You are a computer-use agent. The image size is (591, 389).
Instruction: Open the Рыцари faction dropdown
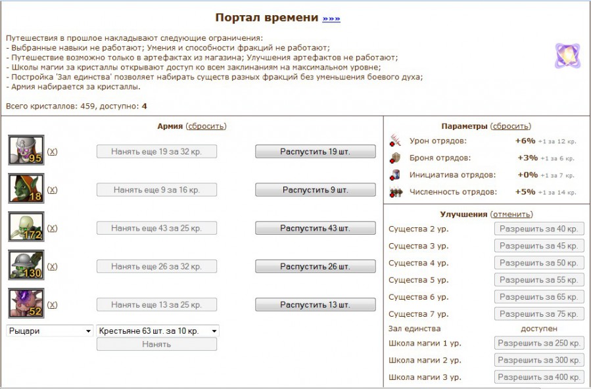(50, 331)
